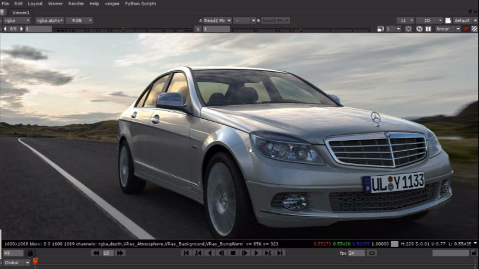Step forward one frame
Viewport: 479px width, 269px height.
245,253
